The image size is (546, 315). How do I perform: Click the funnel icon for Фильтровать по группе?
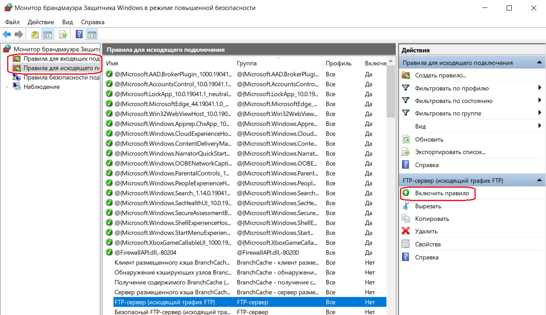click(405, 113)
